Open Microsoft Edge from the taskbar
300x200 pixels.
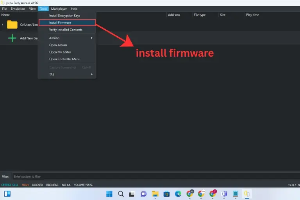(x=178, y=194)
